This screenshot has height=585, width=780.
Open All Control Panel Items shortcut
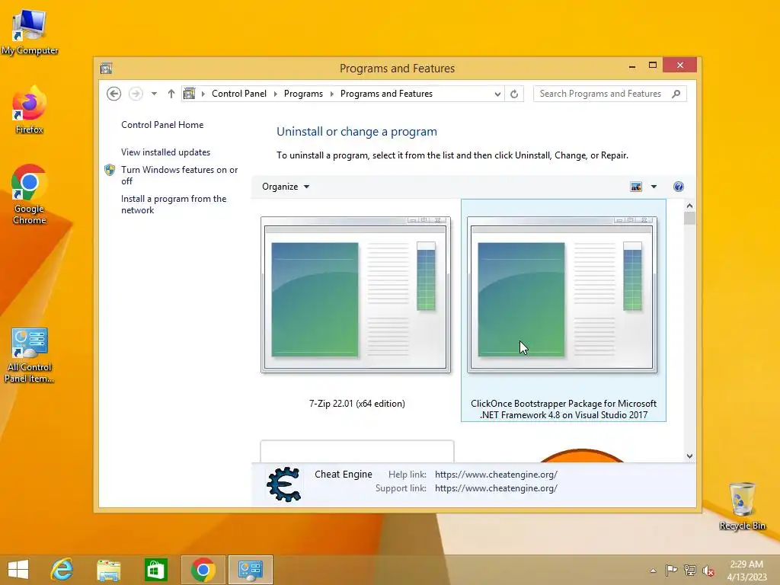point(30,356)
